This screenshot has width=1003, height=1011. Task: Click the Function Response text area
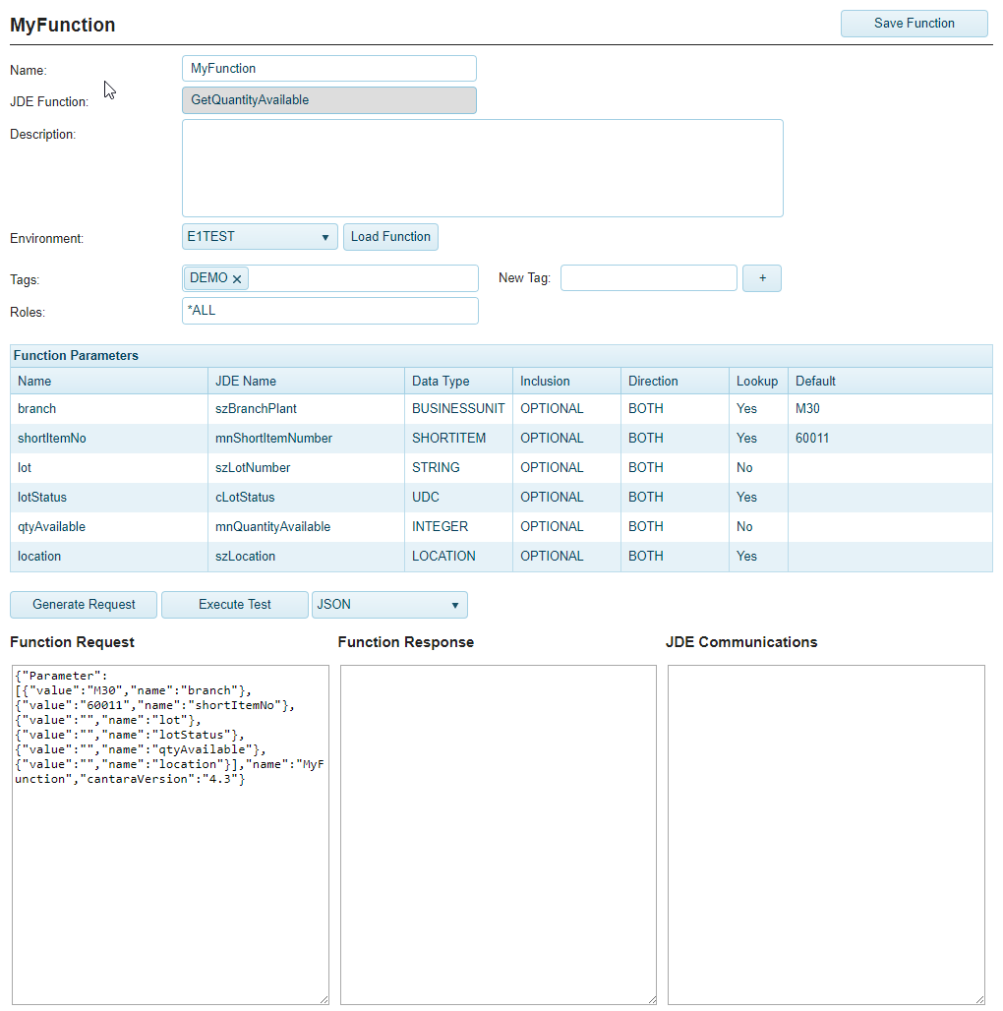pos(498,834)
